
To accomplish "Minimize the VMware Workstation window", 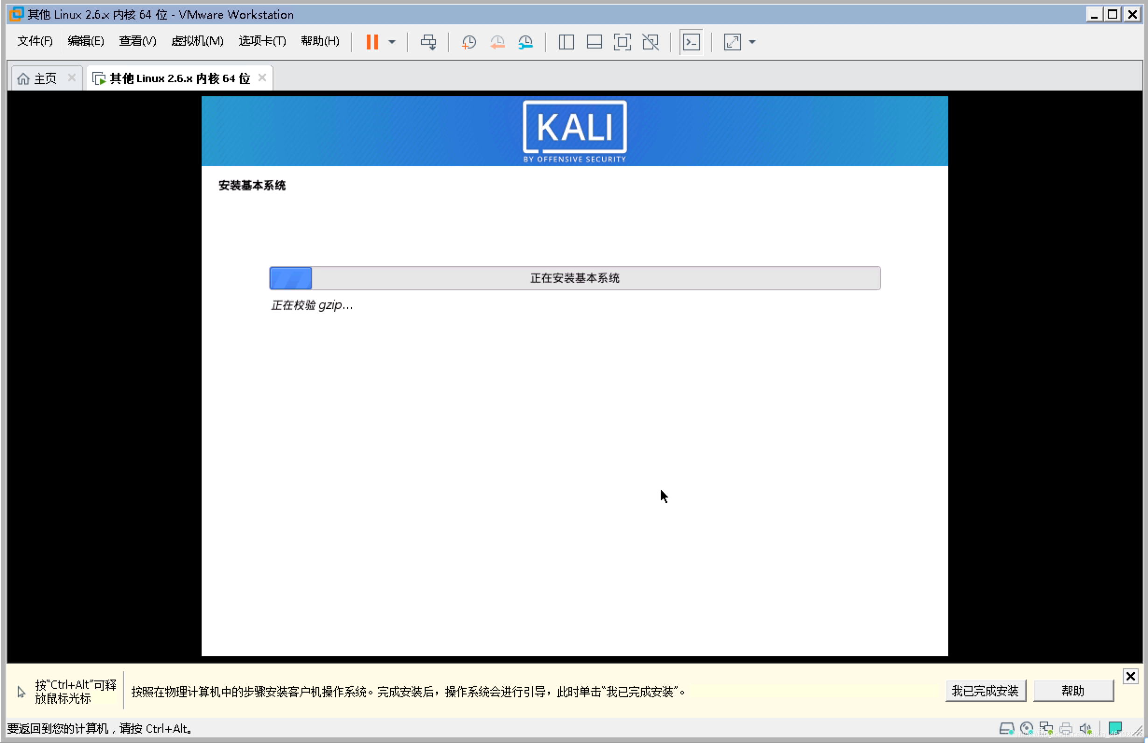I will pos(1094,14).
